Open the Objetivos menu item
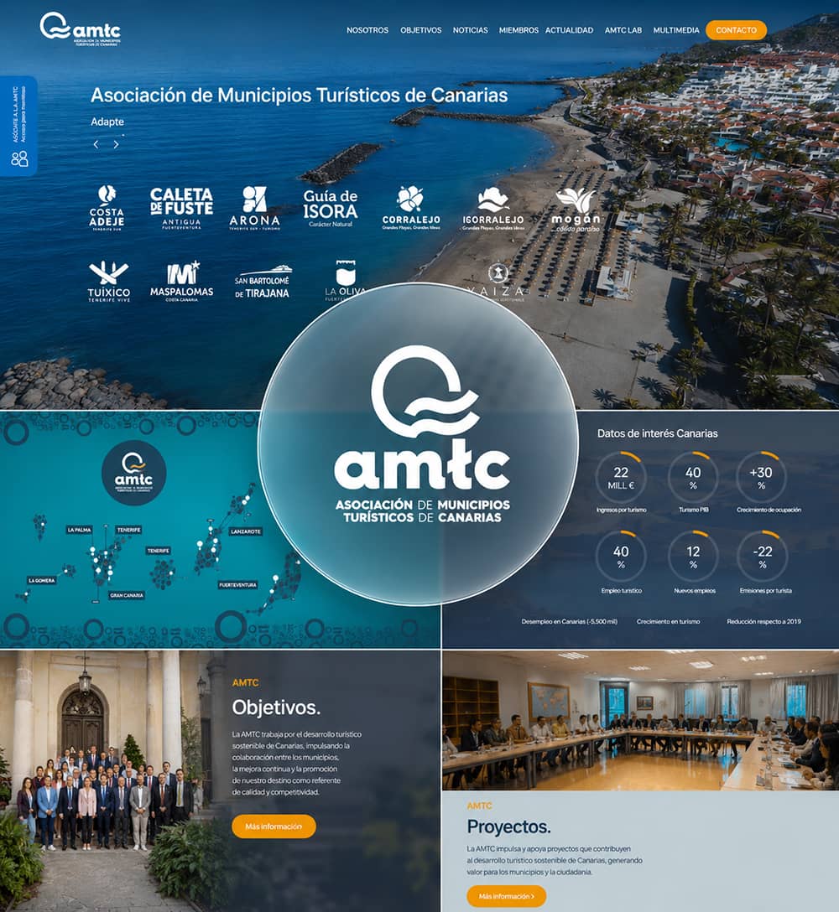The image size is (839, 912). (x=421, y=30)
